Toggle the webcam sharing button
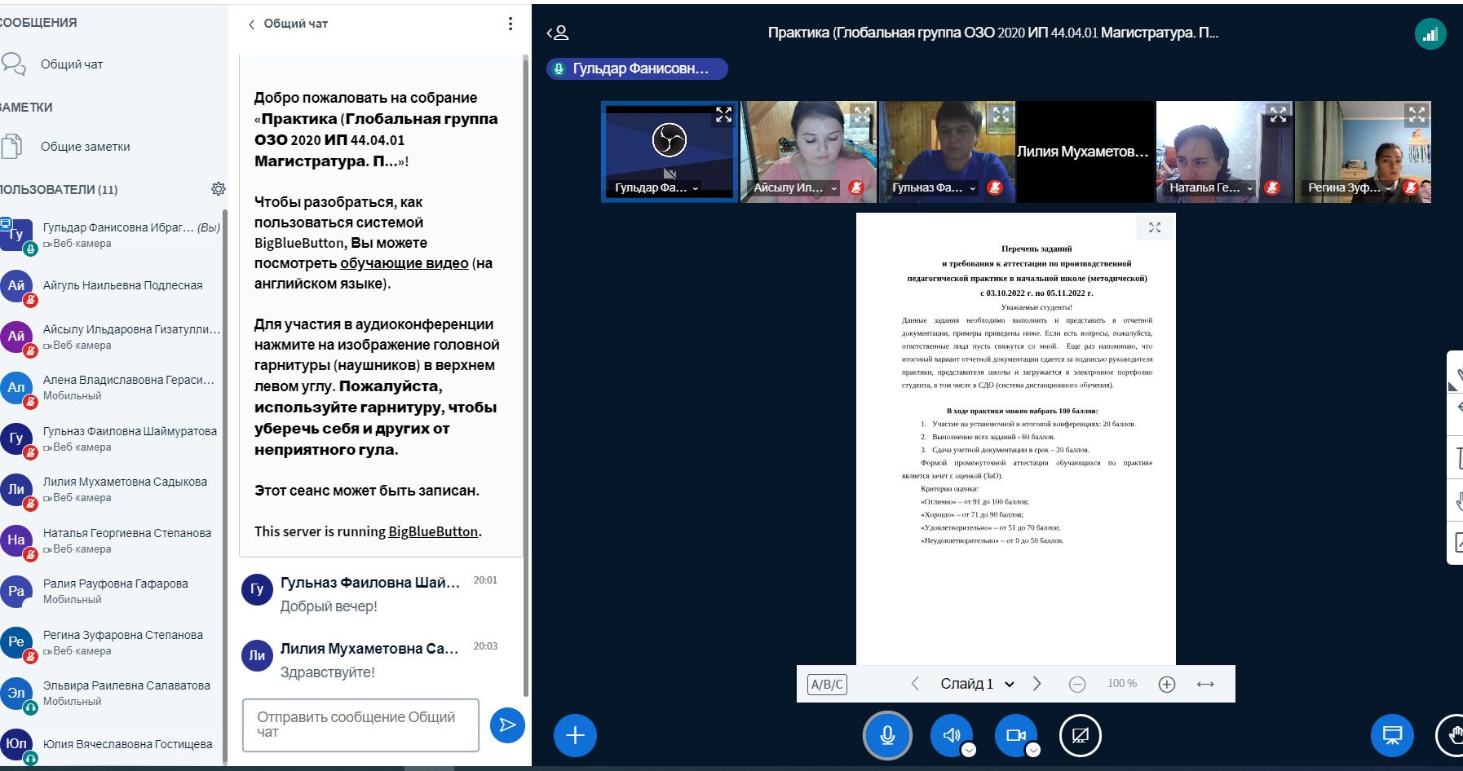The image size is (1463, 771). coord(1015,735)
